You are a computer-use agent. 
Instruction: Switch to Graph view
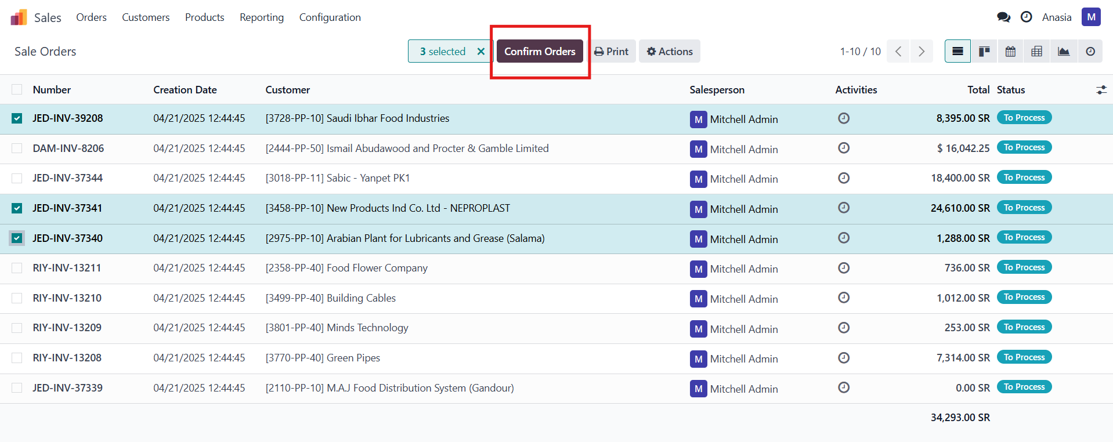point(1064,52)
